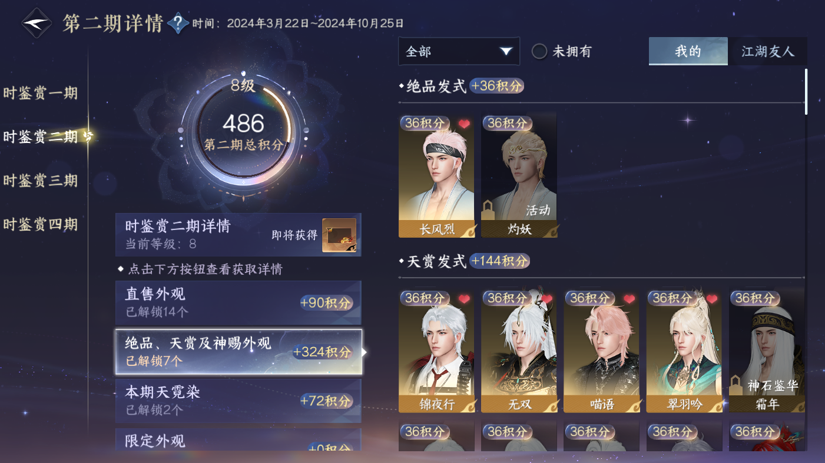The image size is (825, 463).
Task: Enable the 未拥有 radio filter
Action: point(539,52)
